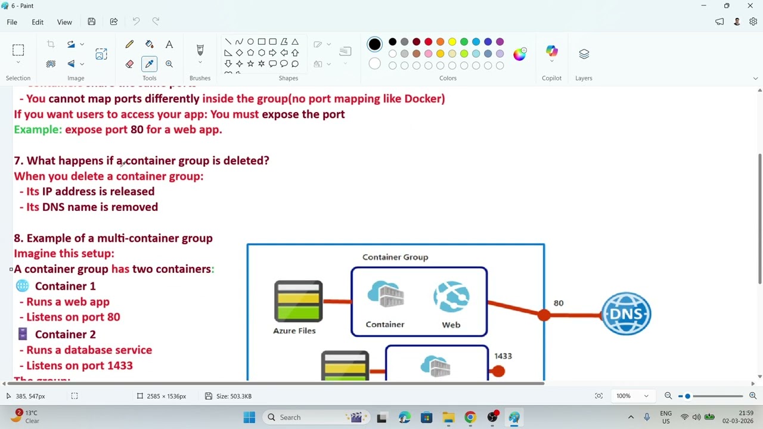This screenshot has height=429, width=763.
Task: Open Paint Settings gear
Action: tap(753, 22)
